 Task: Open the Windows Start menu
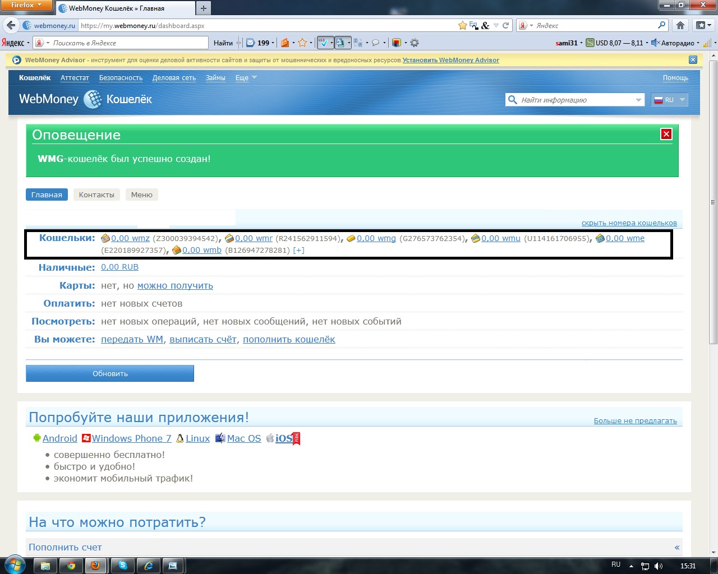point(15,565)
